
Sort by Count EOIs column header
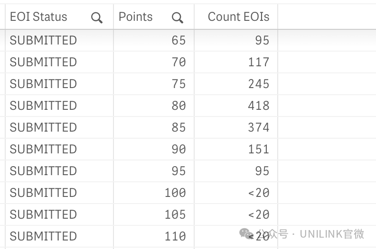[239, 17]
